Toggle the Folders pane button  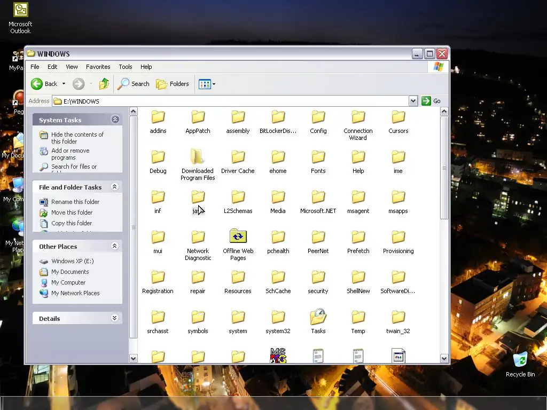click(173, 84)
